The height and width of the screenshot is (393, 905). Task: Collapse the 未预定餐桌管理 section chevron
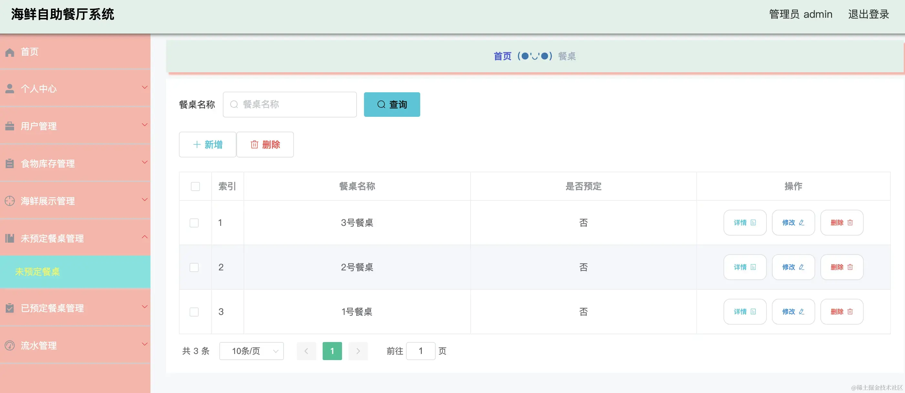144,237
